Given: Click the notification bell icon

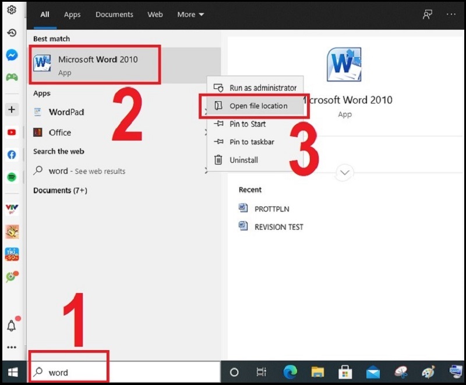Looking at the screenshot, I should (x=12, y=326).
